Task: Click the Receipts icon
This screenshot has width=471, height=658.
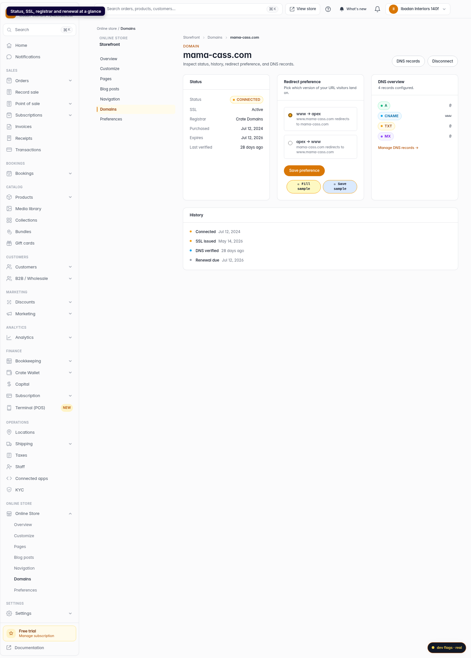Action: click(9, 138)
